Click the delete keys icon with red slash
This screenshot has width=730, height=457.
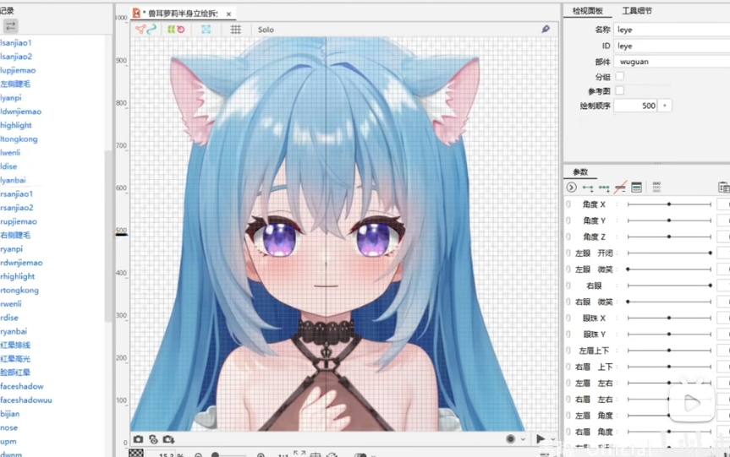coord(620,188)
